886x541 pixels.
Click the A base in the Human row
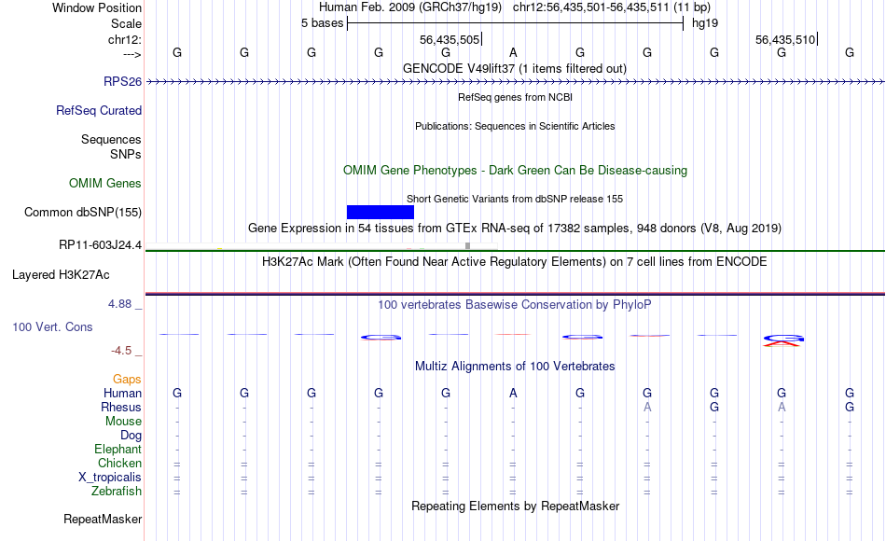[513, 393]
